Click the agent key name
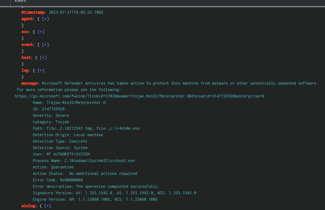Image resolution: width=325 pixels, height=210 pixels. tap(27, 19)
